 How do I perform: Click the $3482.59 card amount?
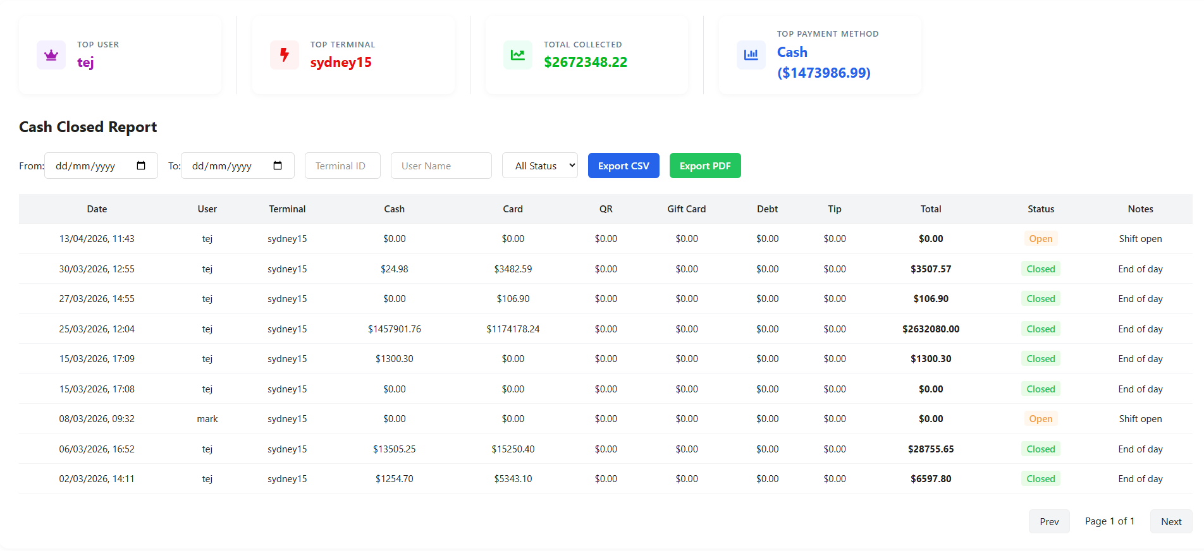[513, 269]
